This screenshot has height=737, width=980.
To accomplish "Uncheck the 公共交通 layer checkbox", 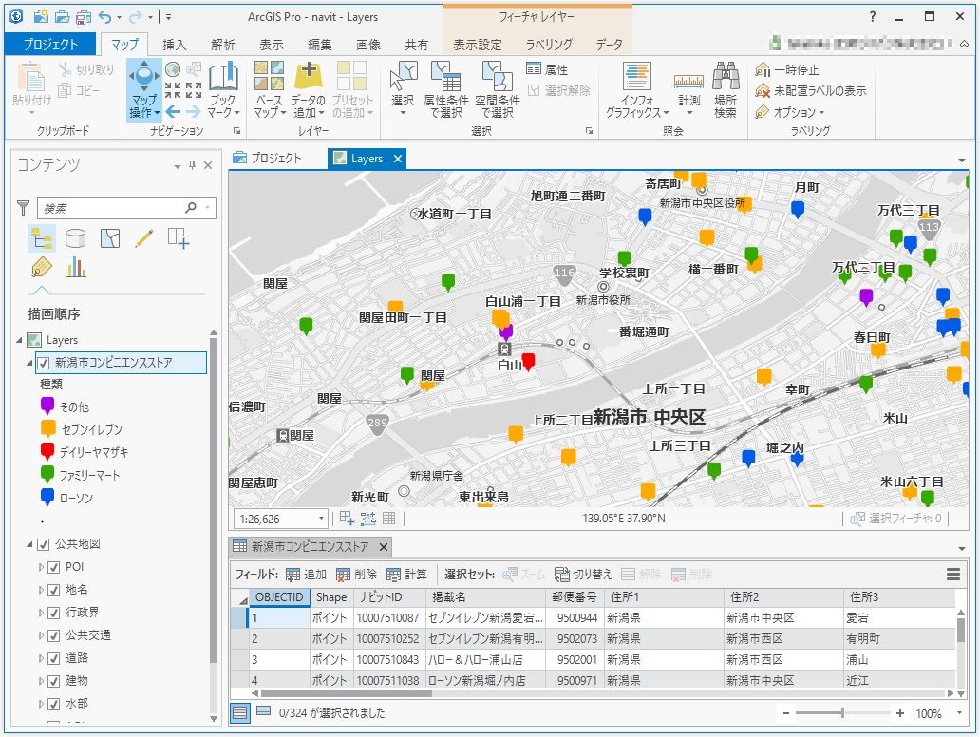I will pyautogui.click(x=54, y=635).
